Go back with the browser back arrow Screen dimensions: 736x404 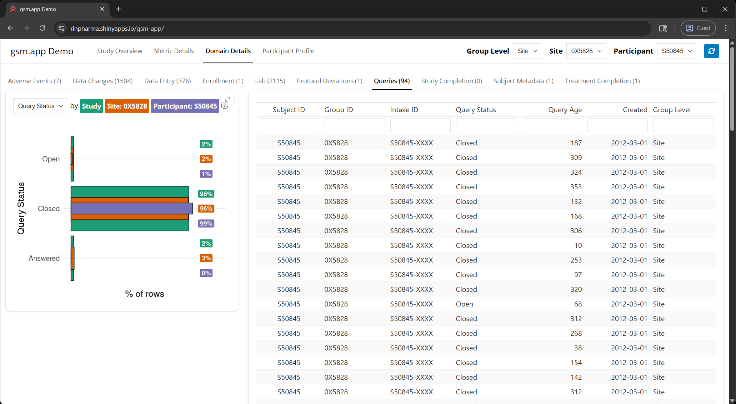(10, 28)
